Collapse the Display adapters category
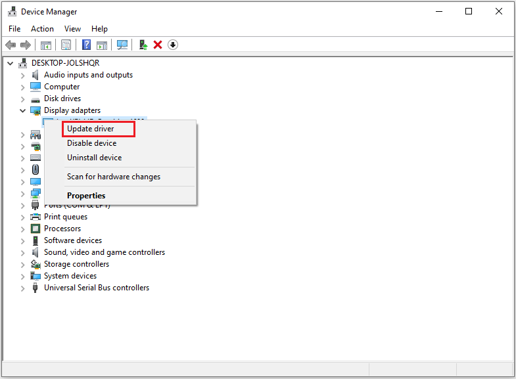This screenshot has height=379, width=516. 22,110
